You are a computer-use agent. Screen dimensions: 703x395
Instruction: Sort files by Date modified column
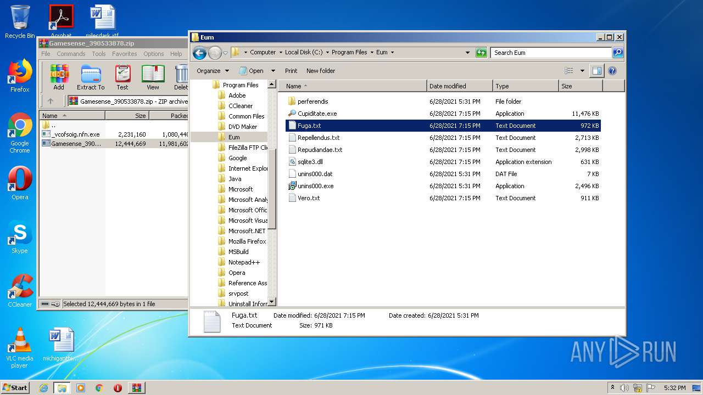[x=460, y=86]
